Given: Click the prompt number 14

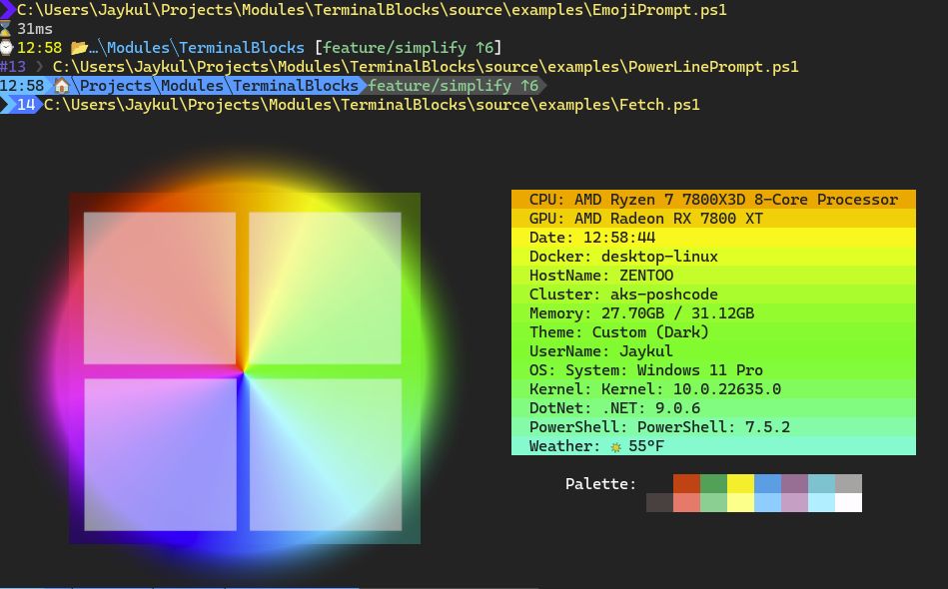Looking at the screenshot, I should point(26,105).
